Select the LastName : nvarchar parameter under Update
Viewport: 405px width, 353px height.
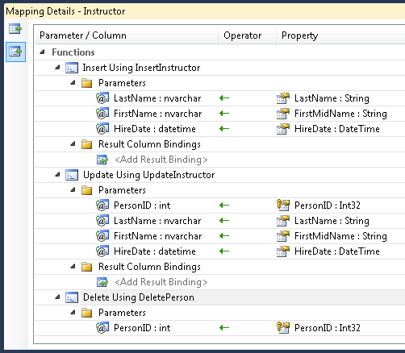pyautogui.click(x=157, y=221)
